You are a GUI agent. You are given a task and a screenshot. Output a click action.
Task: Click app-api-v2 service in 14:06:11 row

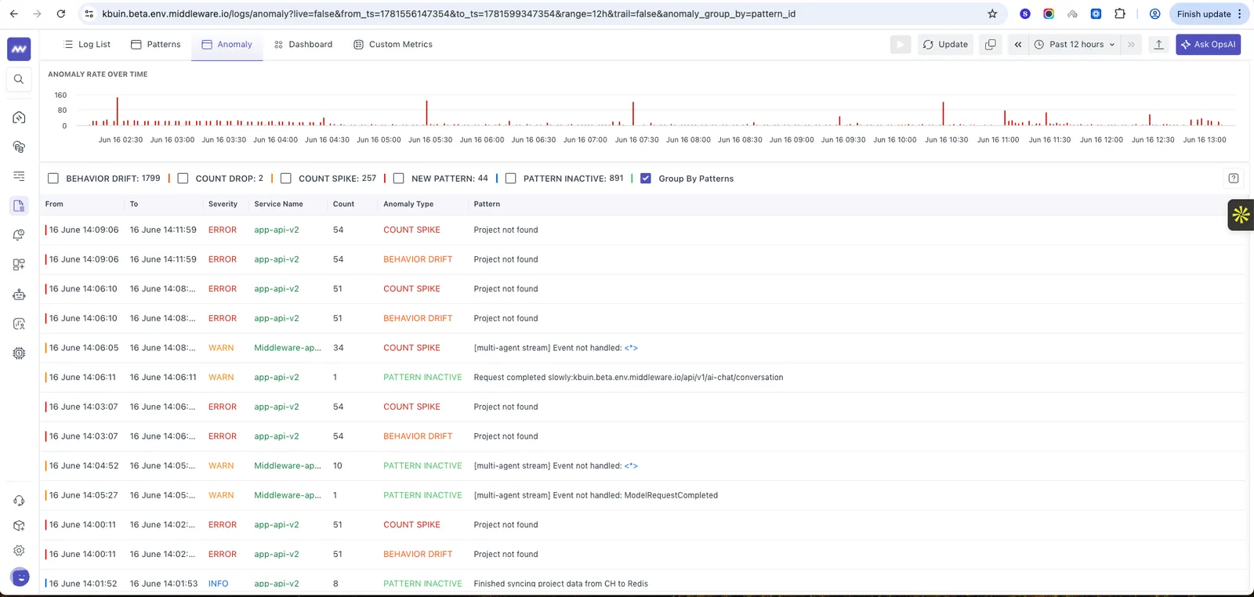pos(277,378)
